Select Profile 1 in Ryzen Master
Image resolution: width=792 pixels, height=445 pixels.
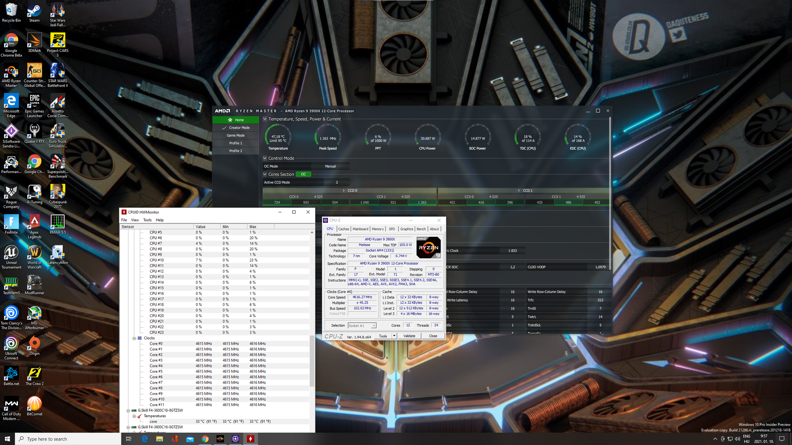(236, 143)
